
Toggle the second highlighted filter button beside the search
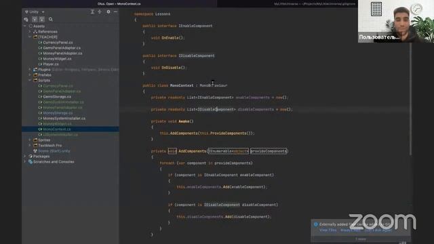pyautogui.click(x=42, y=20)
